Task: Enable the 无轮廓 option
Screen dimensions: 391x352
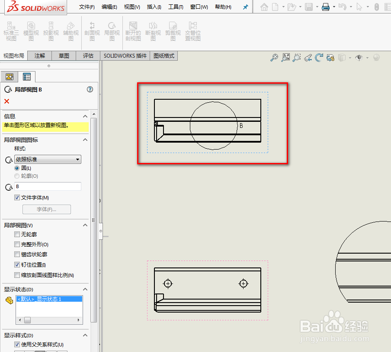Action: click(x=16, y=234)
